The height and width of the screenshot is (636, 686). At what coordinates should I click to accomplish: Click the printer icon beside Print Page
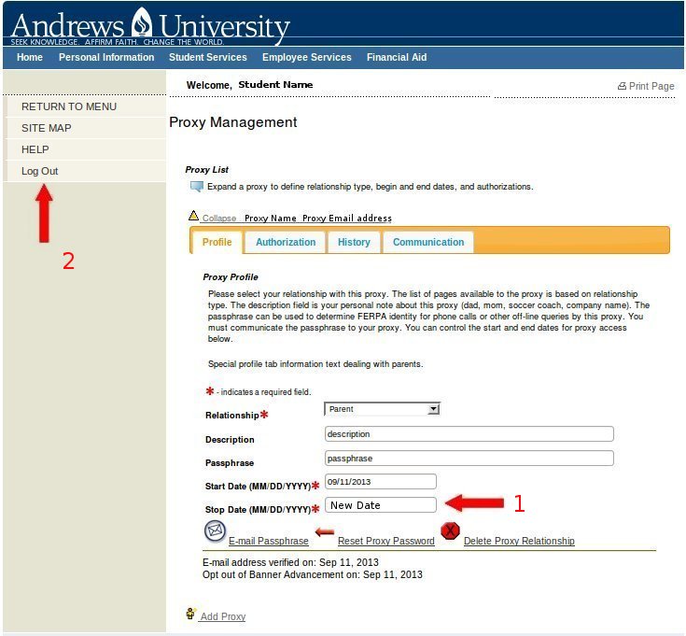622,86
